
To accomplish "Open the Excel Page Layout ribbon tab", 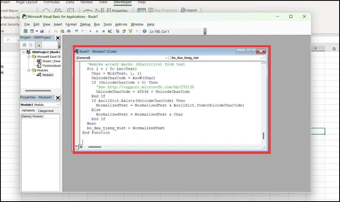I will click(x=27, y=2).
